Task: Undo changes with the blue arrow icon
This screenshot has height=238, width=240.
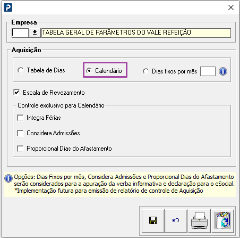Action: [176, 220]
